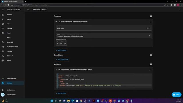Click the Add Condition button
The width and height of the screenshot is (183, 103).
point(62,60)
